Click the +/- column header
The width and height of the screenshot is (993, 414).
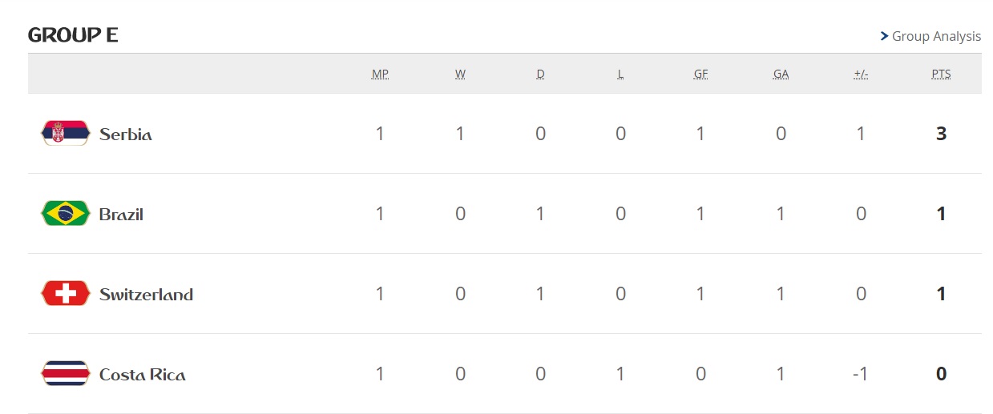(x=861, y=74)
